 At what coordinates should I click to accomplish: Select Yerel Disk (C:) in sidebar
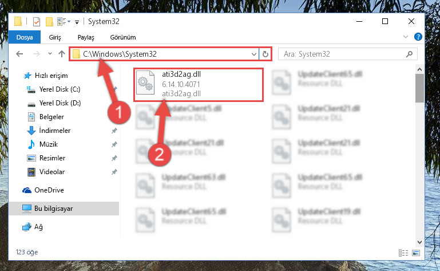pyautogui.click(x=60, y=89)
